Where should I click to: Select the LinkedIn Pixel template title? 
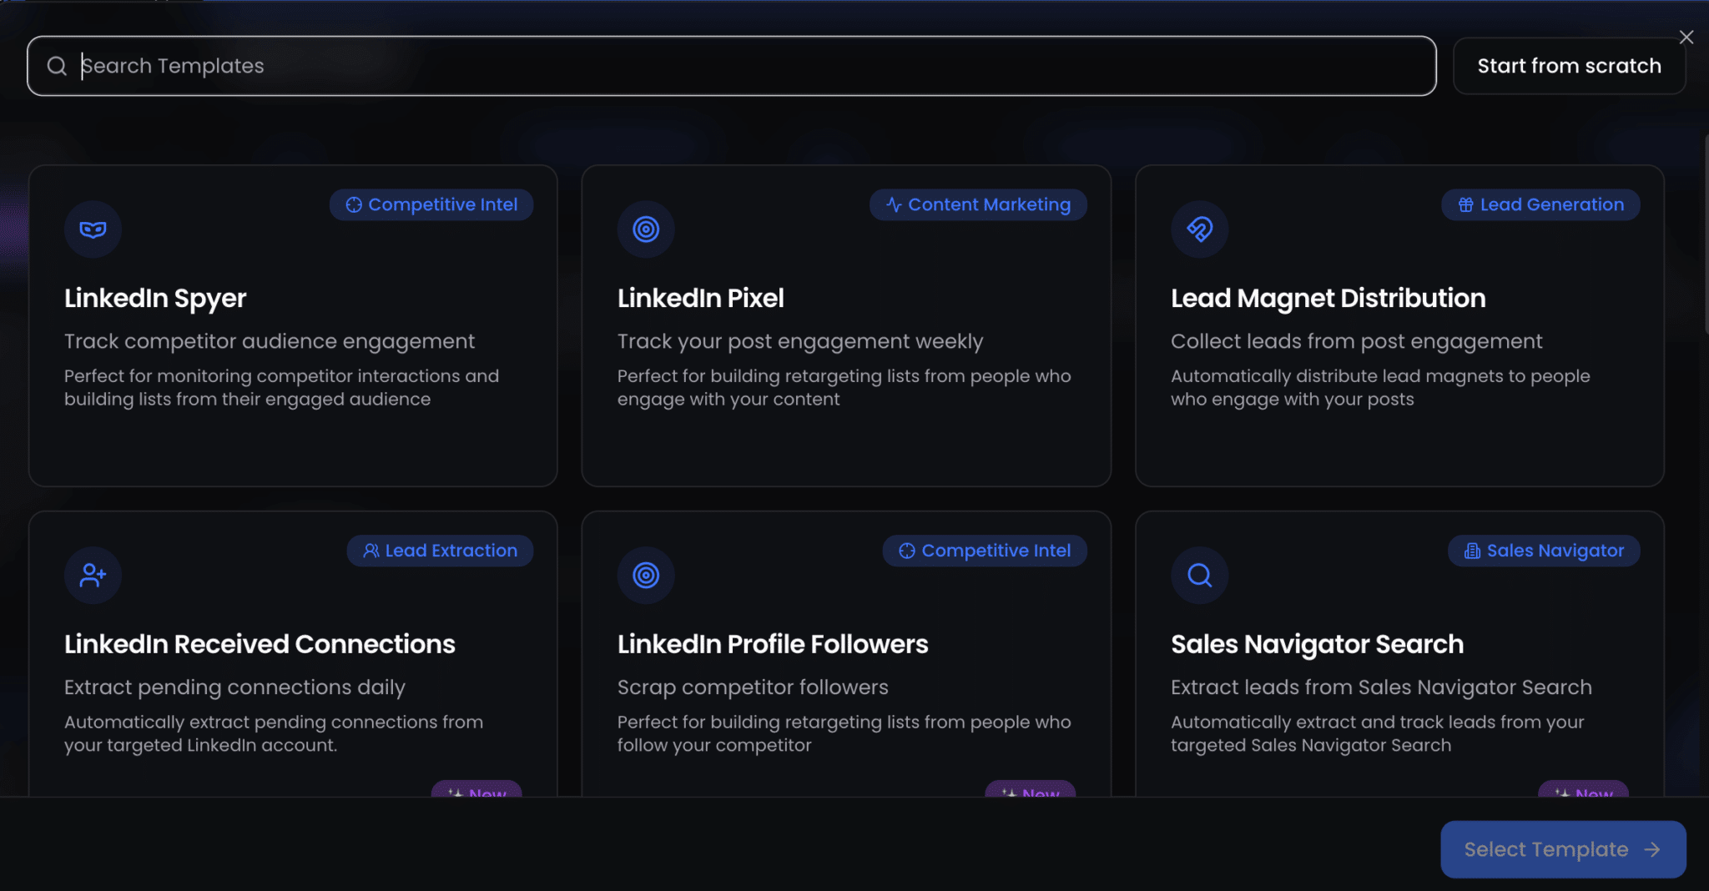[x=700, y=298]
